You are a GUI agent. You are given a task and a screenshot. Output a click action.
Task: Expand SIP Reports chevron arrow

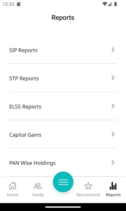tap(113, 50)
